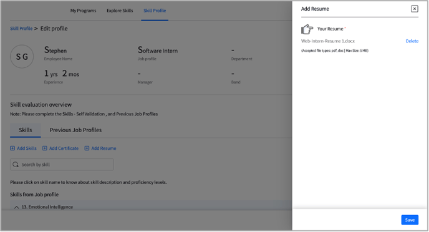Open the My Programs tab
This screenshot has height=232, width=429.
[83, 11]
